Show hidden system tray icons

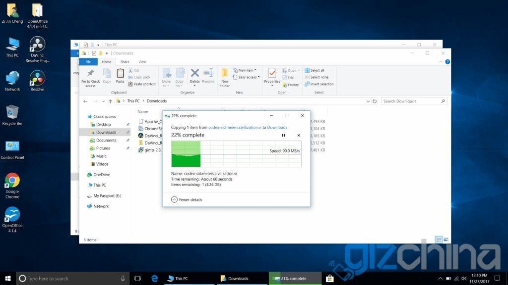[441, 278]
